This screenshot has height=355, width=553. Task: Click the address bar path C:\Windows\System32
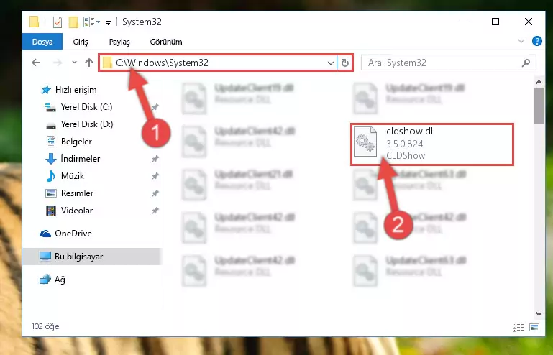162,63
